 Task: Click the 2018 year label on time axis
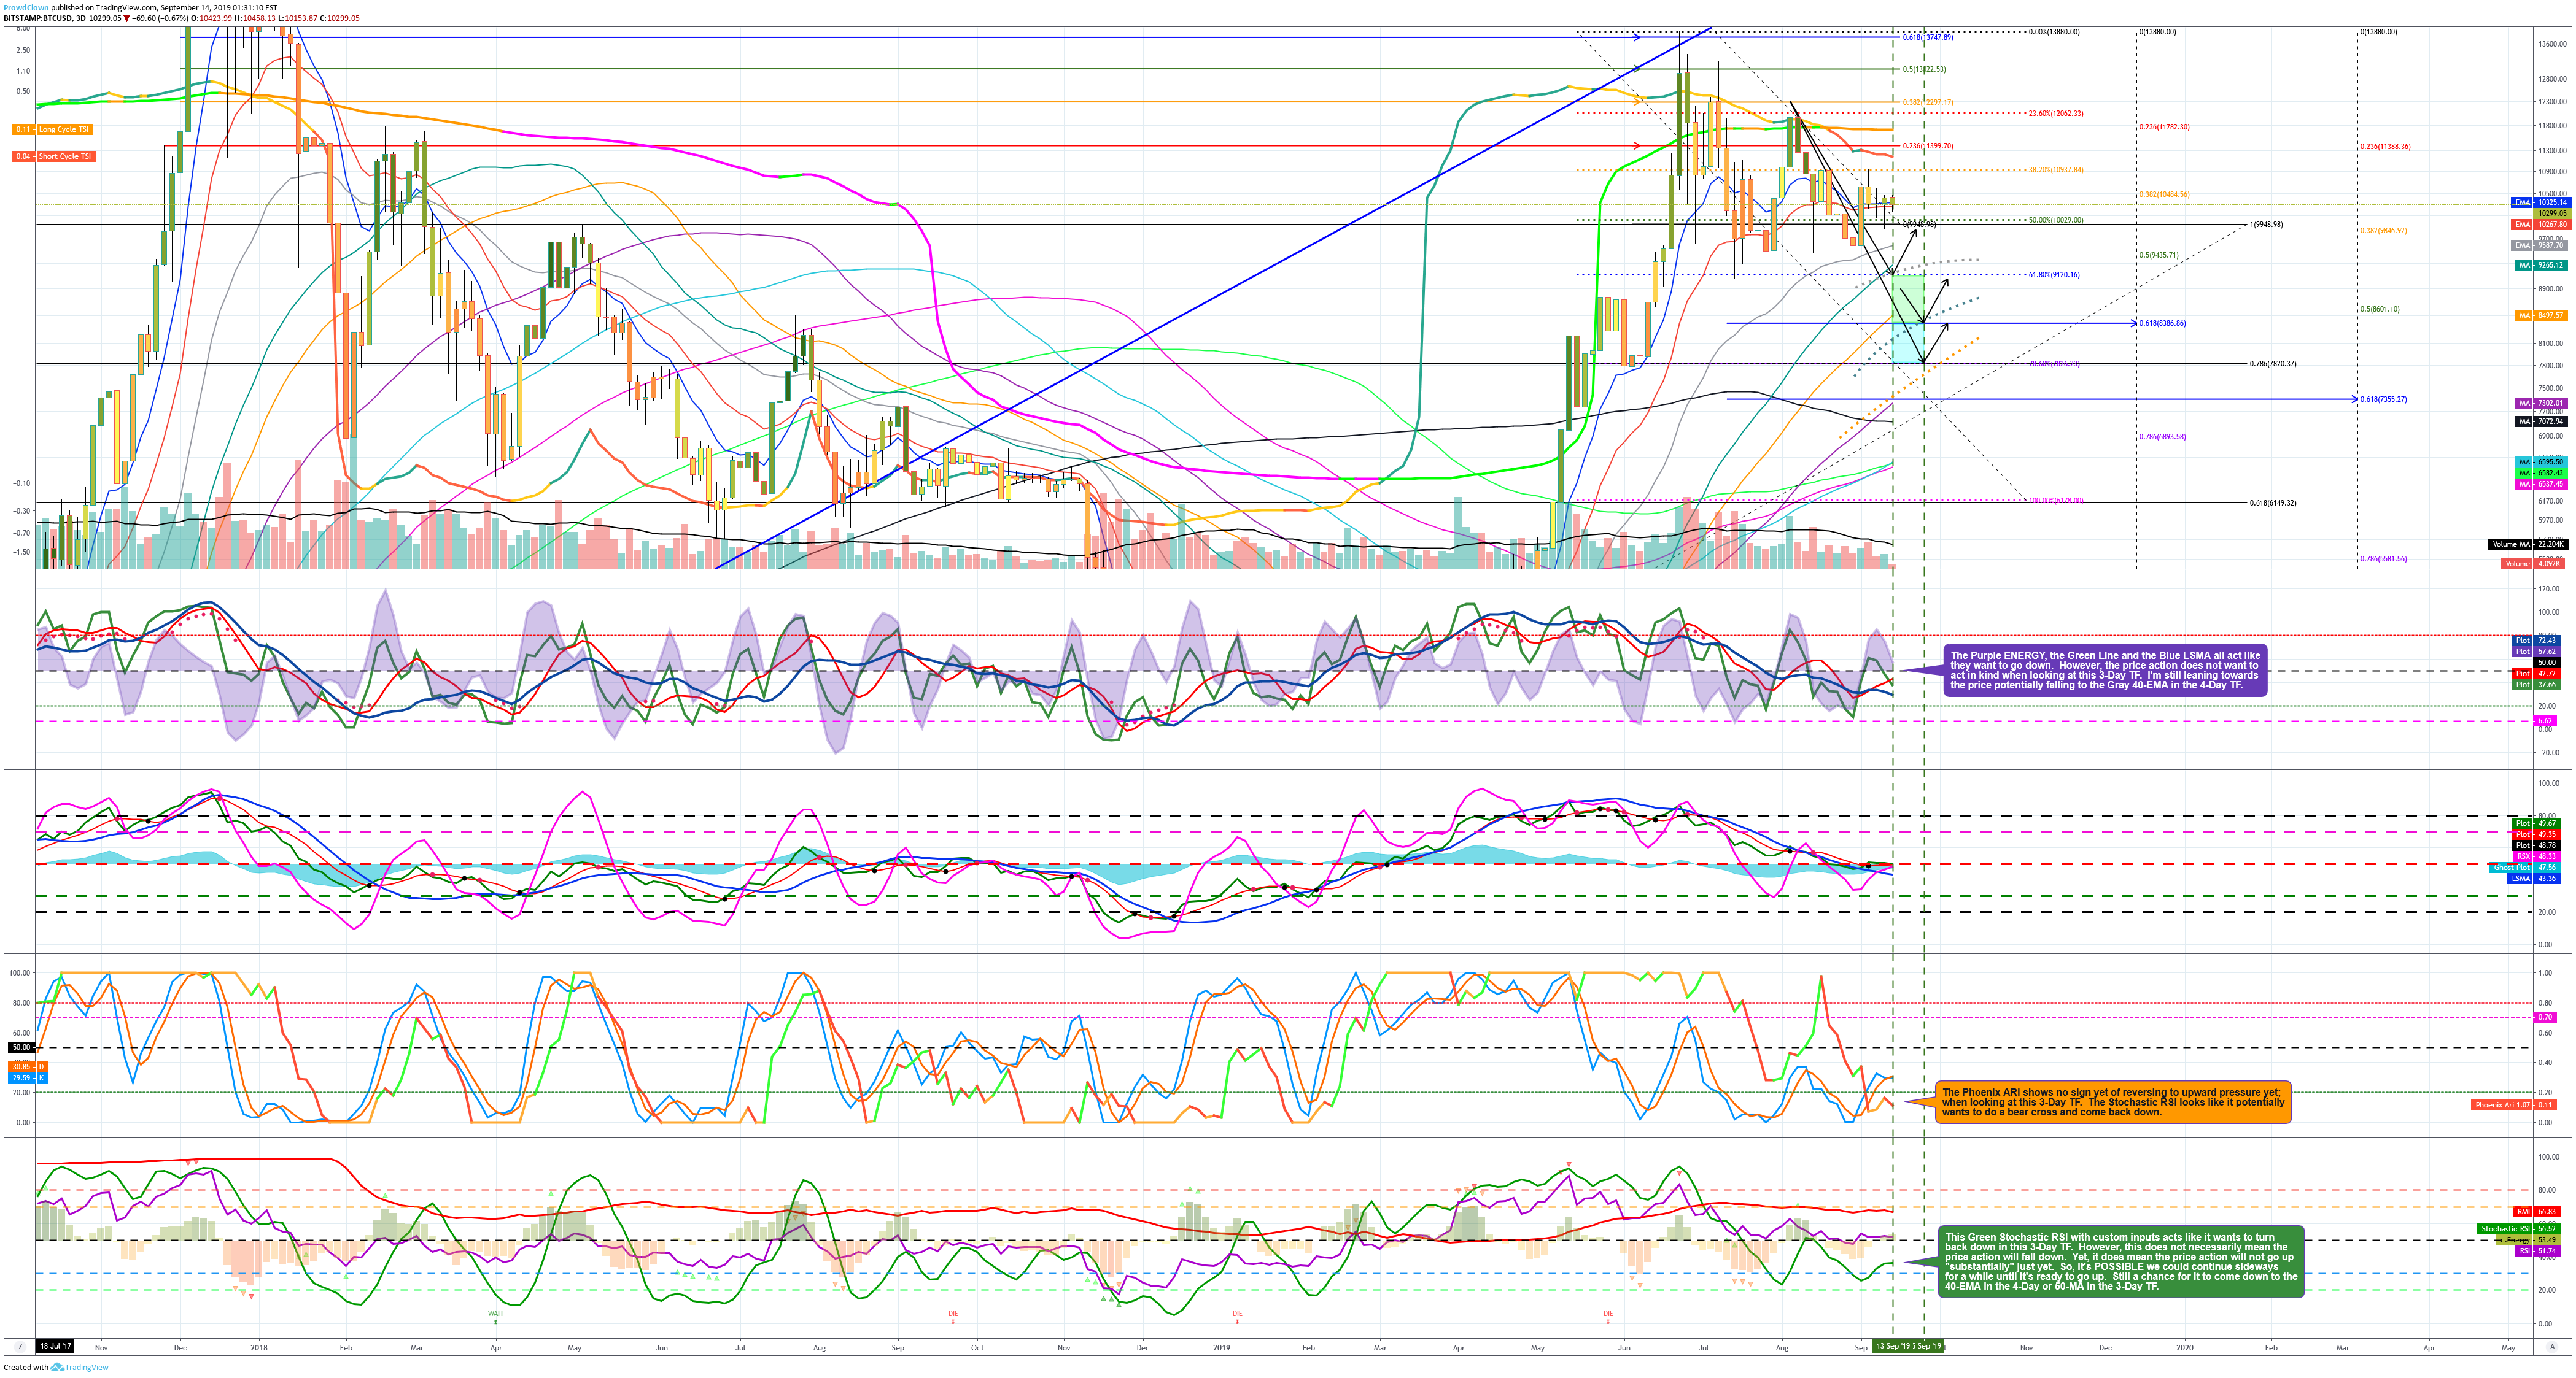coord(259,1347)
